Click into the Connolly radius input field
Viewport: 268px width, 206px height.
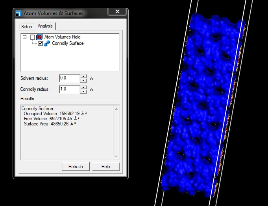tap(70, 89)
